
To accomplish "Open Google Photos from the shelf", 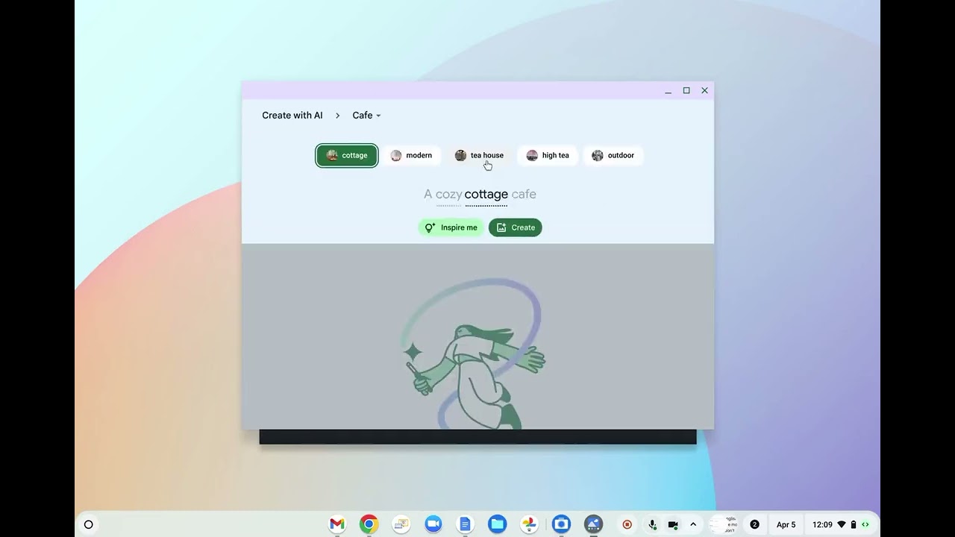I will [x=529, y=524].
